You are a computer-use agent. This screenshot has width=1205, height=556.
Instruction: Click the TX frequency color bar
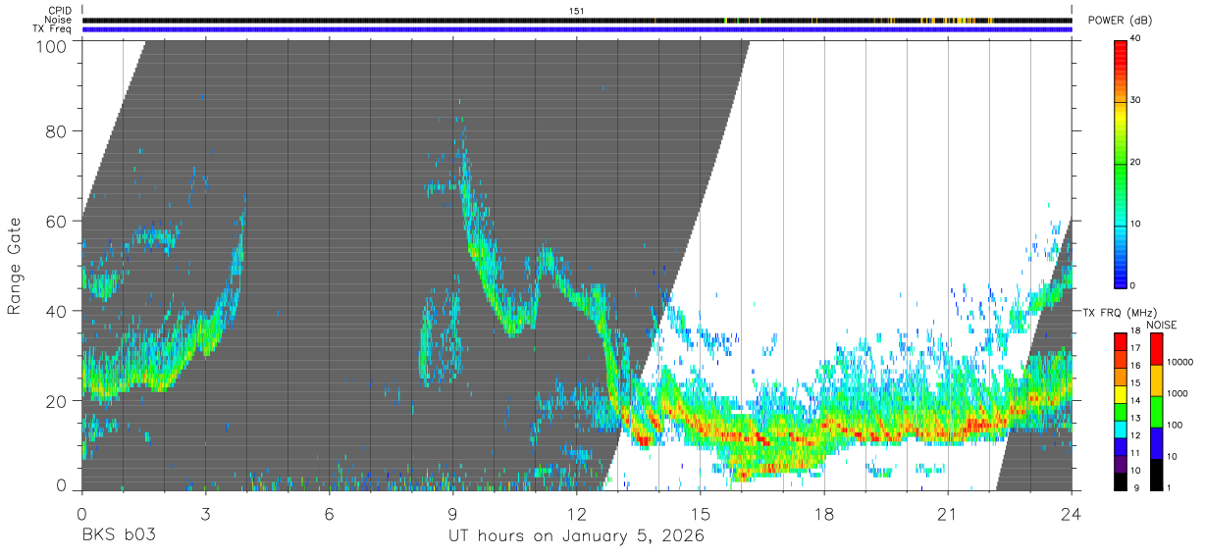point(1121,411)
